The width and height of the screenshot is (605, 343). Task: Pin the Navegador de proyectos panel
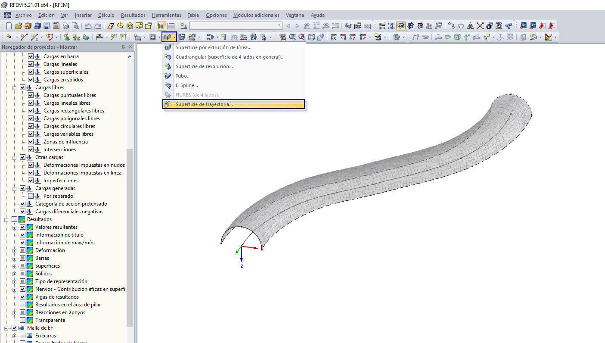click(x=124, y=47)
